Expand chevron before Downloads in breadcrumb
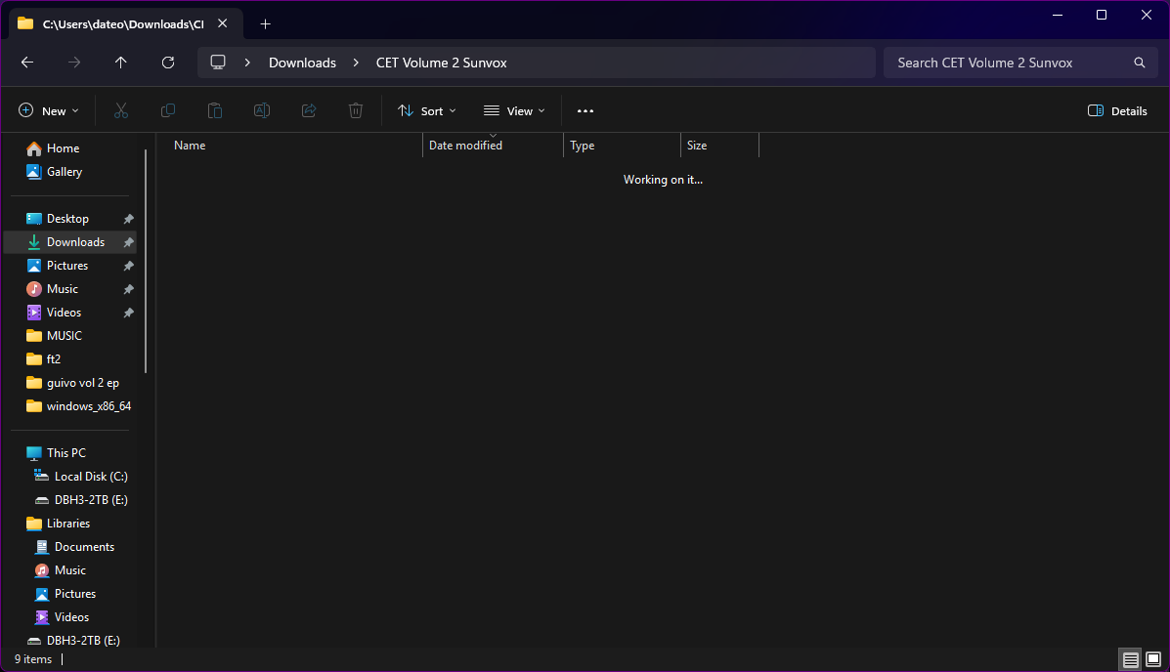 247,63
